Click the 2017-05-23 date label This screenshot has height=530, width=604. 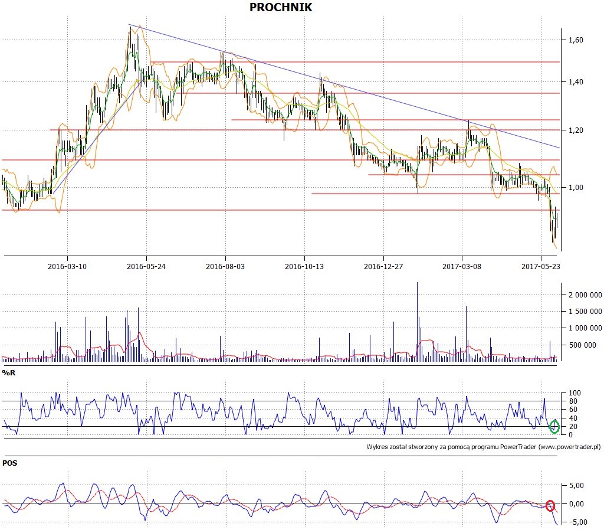[x=541, y=266]
